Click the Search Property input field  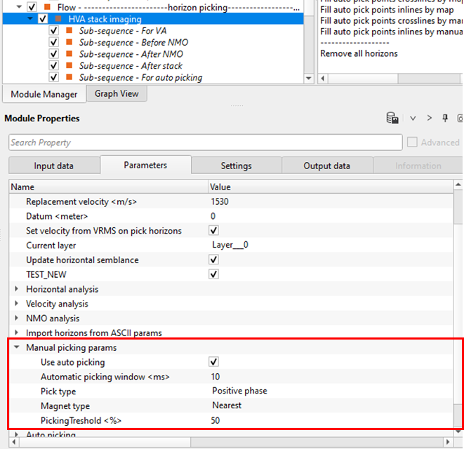pos(204,142)
